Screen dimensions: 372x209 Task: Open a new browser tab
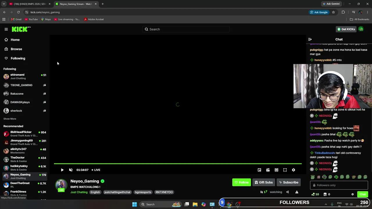[x=103, y=4]
